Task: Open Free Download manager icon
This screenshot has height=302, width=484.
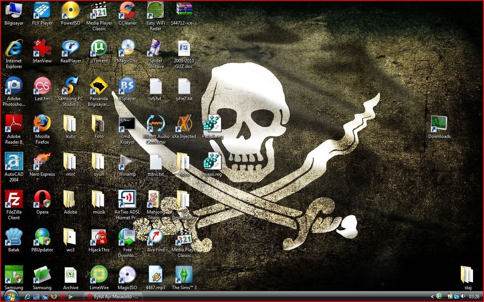Action: coord(128,243)
